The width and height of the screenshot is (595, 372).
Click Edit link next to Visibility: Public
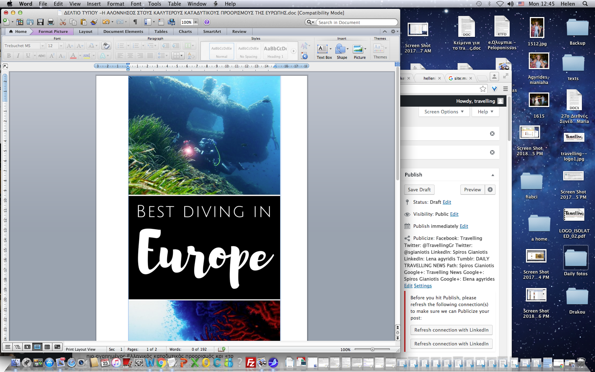click(454, 214)
